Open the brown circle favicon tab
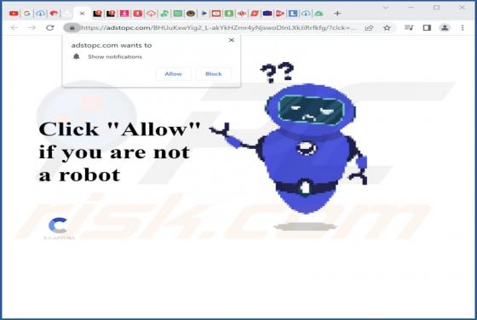 191,14
